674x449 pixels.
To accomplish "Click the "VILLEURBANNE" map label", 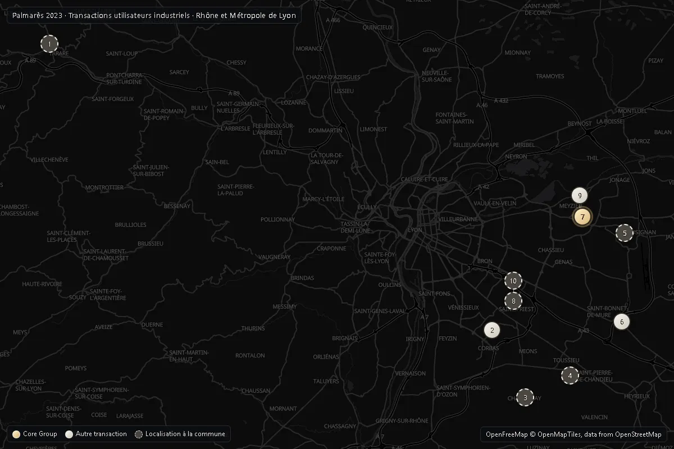I will [458, 219].
